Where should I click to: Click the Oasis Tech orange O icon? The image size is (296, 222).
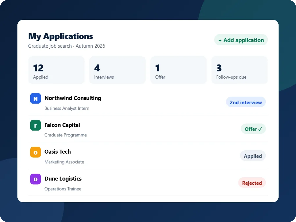[x=36, y=152]
